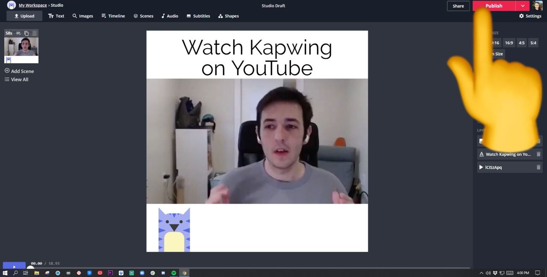
Task: Open the Timeline tool
Action: [113, 16]
